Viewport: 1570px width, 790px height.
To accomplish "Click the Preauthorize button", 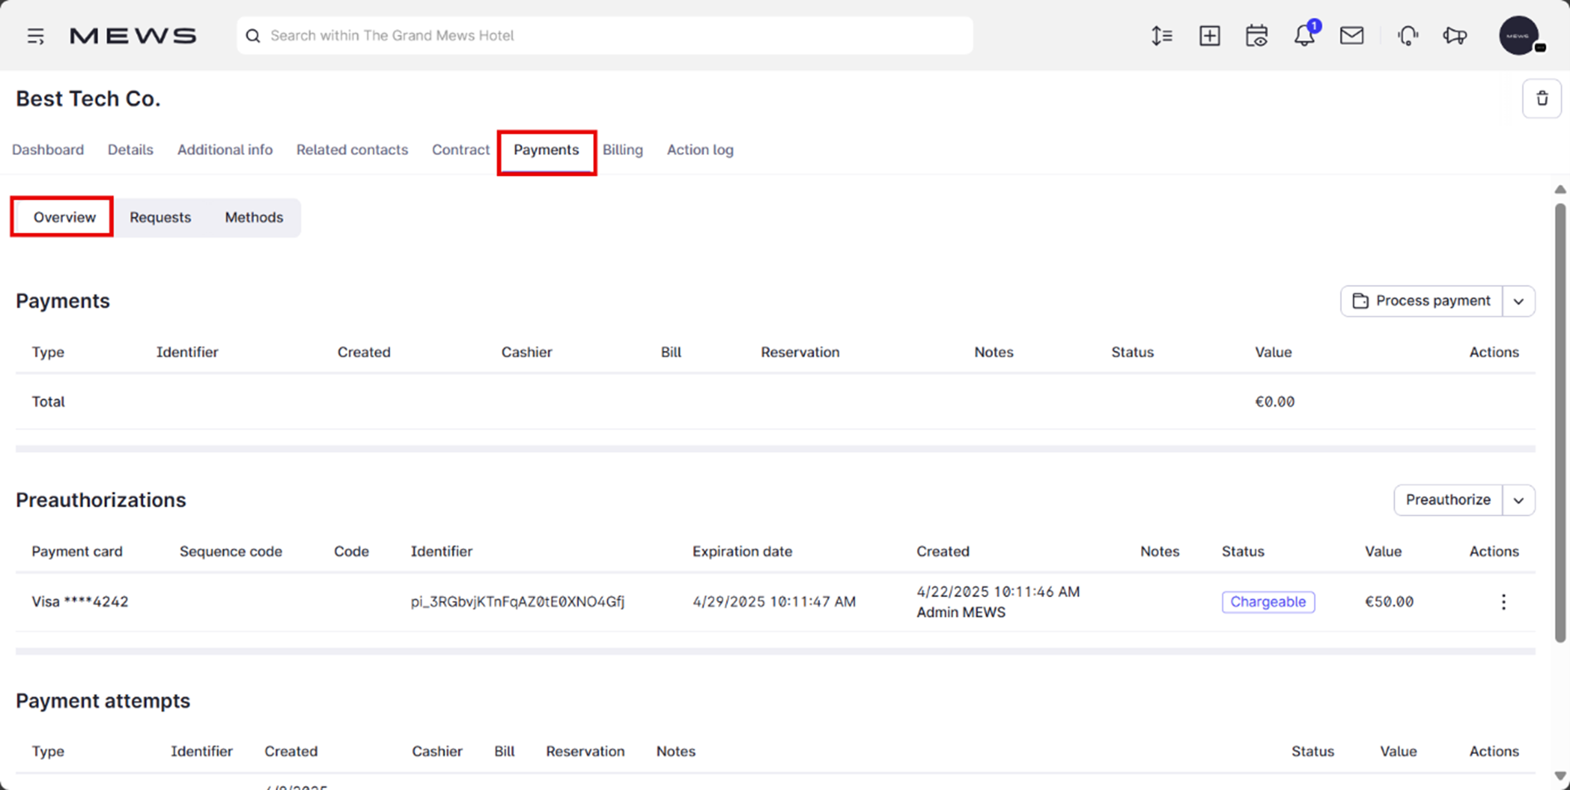I will (1448, 500).
